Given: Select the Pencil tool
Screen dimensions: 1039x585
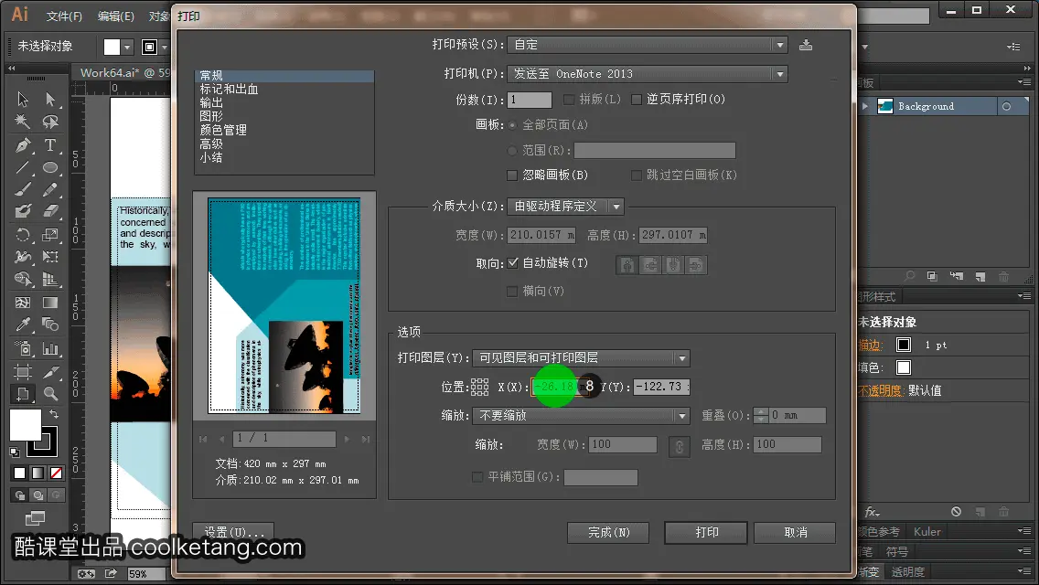Looking at the screenshot, I should click(50, 189).
